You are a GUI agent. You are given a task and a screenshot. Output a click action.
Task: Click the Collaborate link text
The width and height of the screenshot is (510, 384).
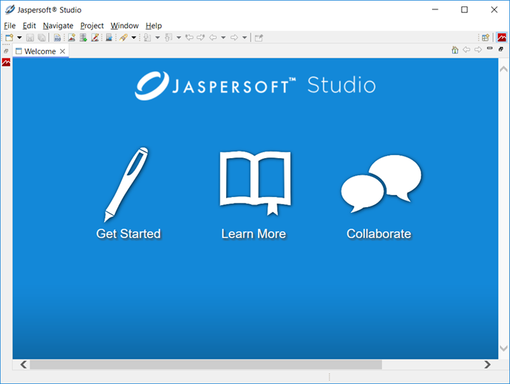point(379,234)
